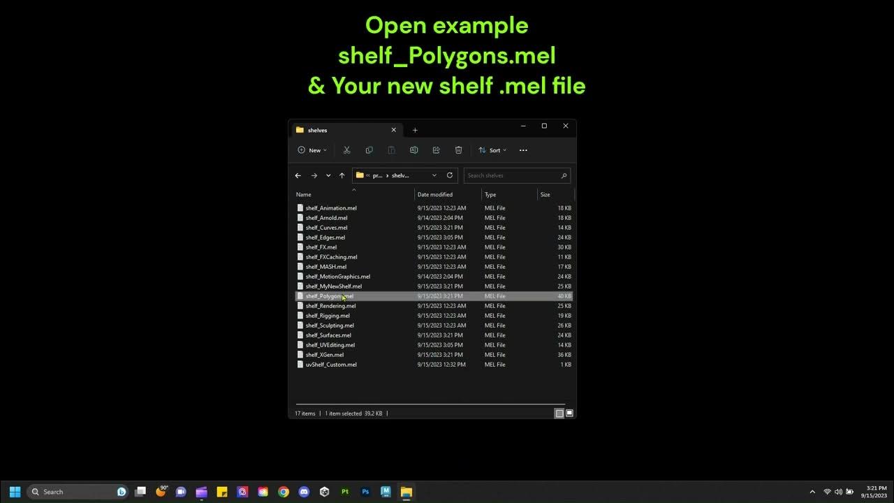Open Maya from taskbar
The width and height of the screenshot is (894, 503).
coord(386,492)
